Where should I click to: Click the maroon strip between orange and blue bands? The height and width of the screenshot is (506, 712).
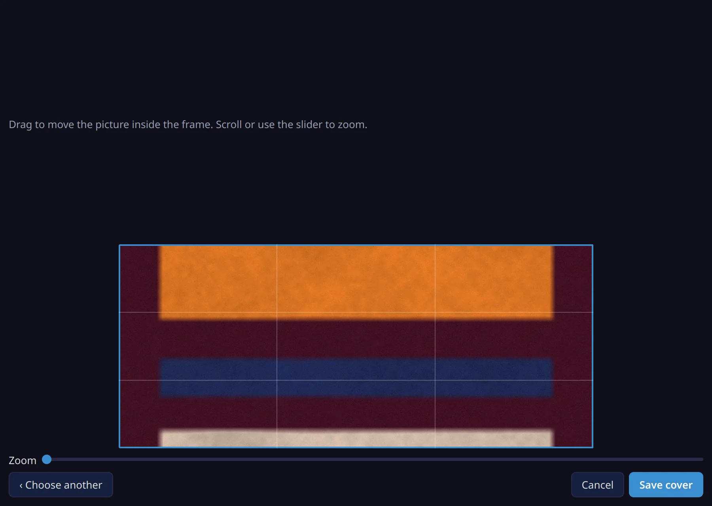coord(356,338)
